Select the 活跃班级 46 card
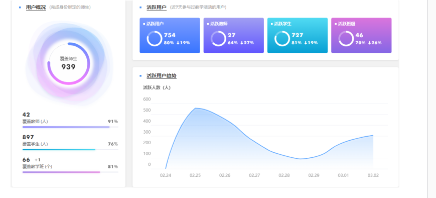This screenshot has width=436, height=198. click(361, 35)
